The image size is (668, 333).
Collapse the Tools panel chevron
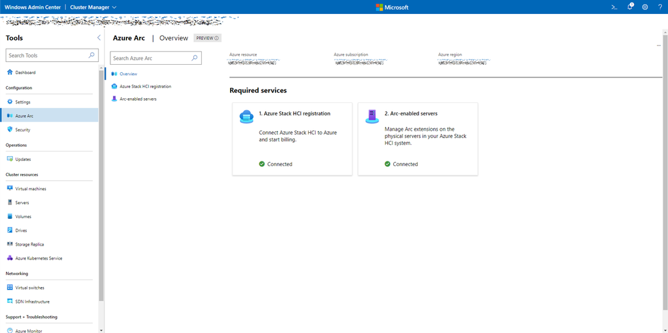99,38
